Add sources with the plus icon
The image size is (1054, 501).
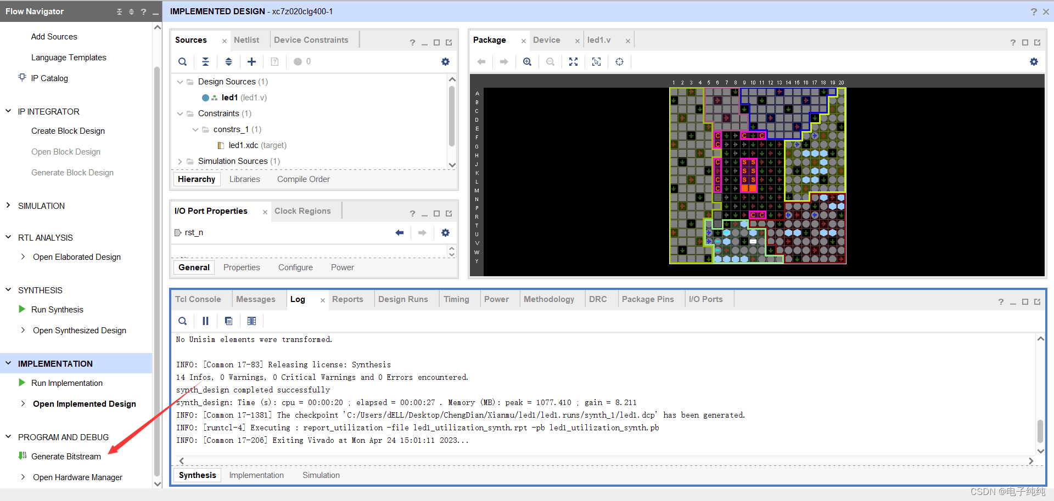[x=251, y=62]
